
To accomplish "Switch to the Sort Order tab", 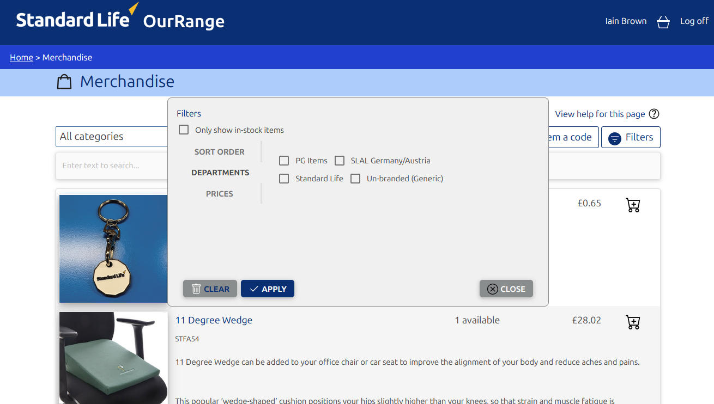I will pos(219,152).
